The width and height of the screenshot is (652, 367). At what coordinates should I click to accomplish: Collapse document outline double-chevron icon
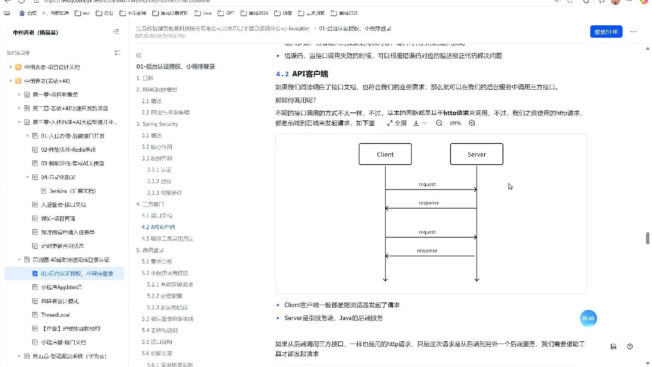(139, 56)
